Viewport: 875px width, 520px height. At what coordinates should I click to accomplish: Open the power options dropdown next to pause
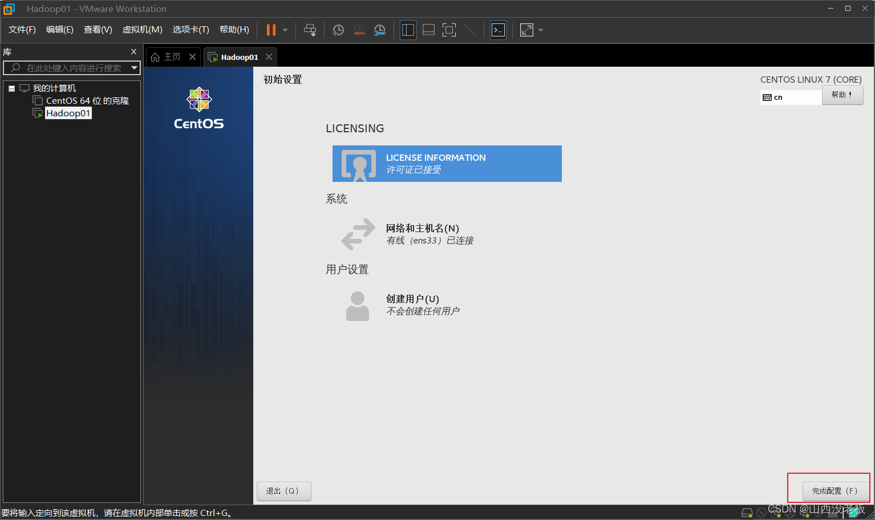[285, 30]
